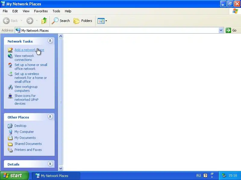Collapse the Network Tasks panel
The height and width of the screenshot is (180, 241).
point(50,41)
